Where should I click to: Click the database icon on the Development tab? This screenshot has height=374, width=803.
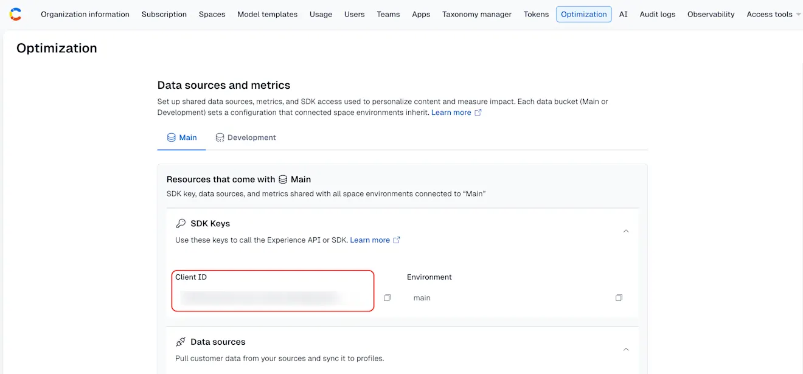[x=221, y=137]
